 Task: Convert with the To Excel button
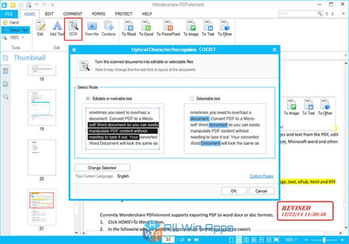tap(146, 28)
